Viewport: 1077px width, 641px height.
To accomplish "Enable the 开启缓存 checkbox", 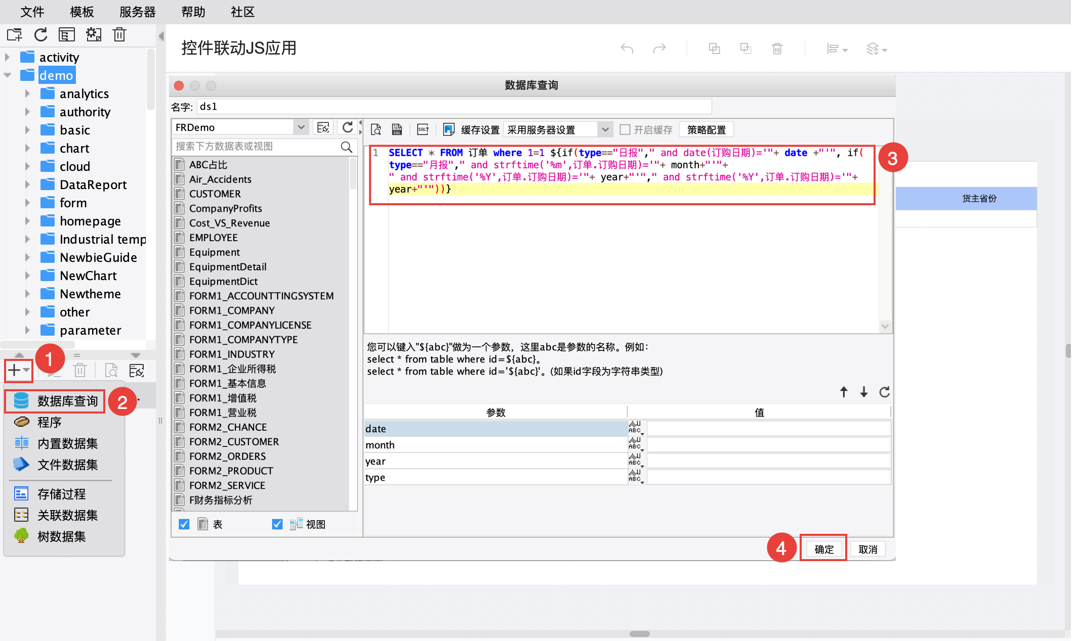I will (625, 130).
